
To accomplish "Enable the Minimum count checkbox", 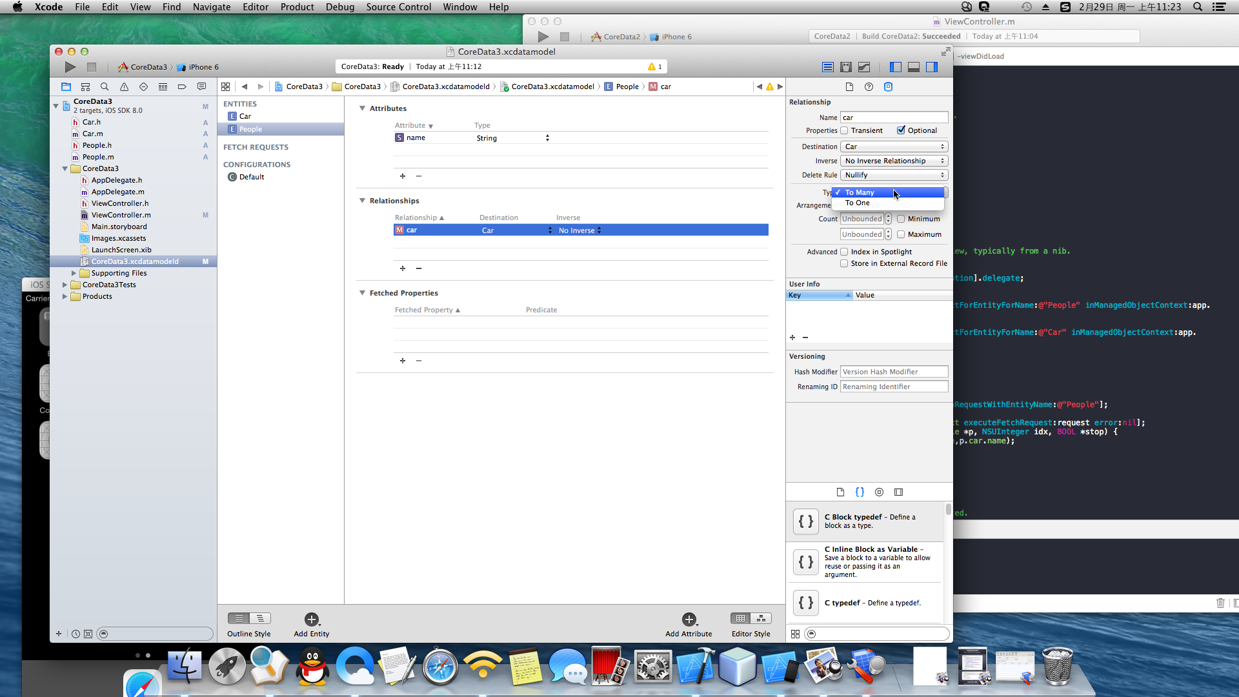I will tap(901, 219).
